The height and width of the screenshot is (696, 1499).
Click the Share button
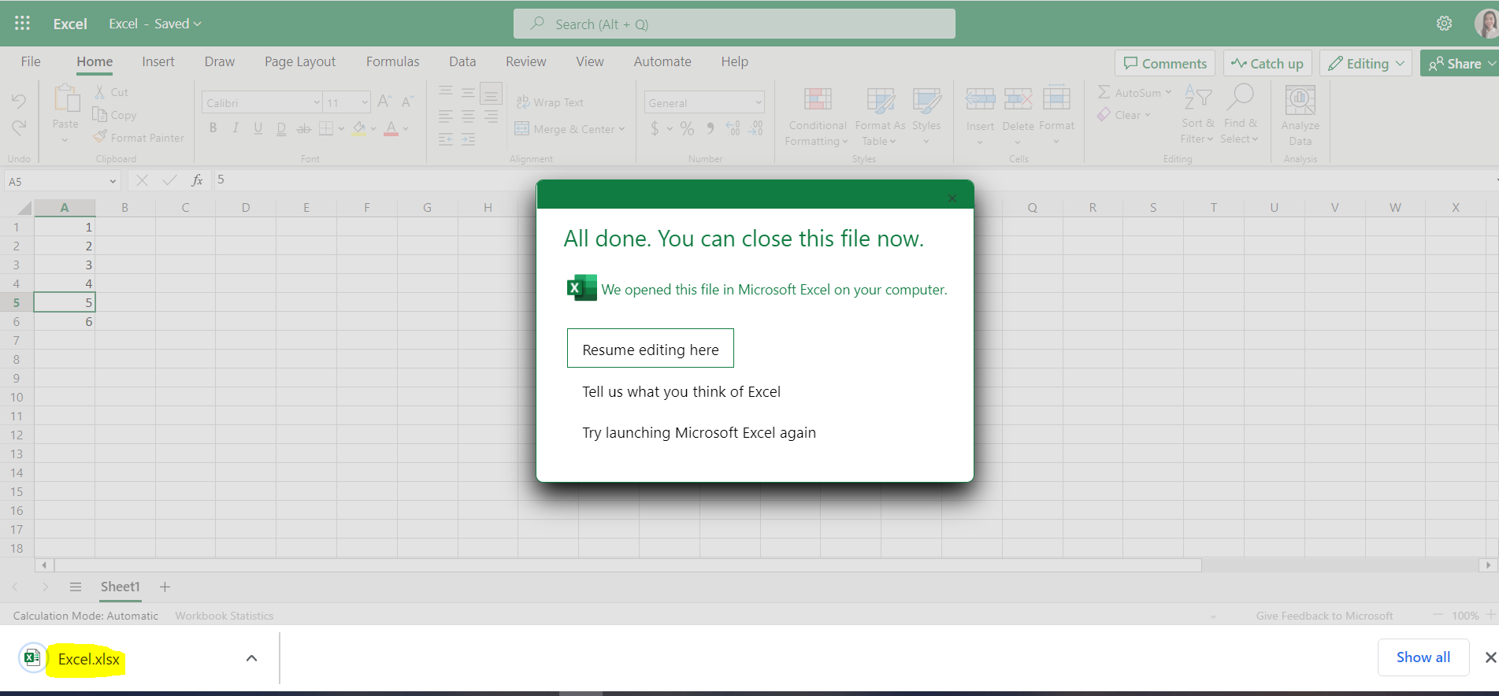coord(1459,64)
